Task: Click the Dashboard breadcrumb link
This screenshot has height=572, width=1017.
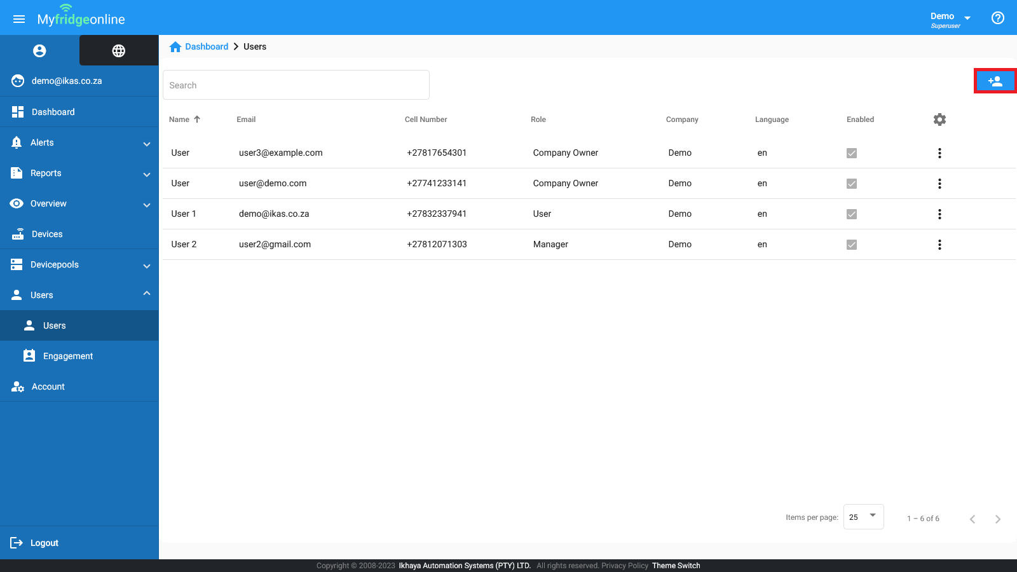Action: pyautogui.click(x=207, y=46)
